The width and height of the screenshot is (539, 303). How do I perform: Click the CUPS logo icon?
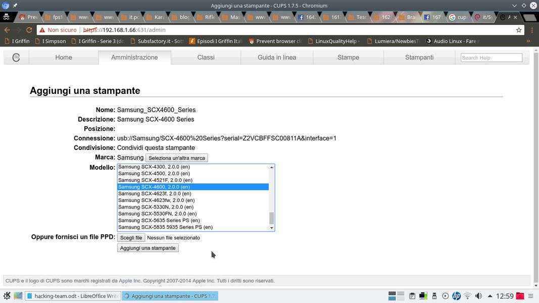pyautogui.click(x=16, y=58)
